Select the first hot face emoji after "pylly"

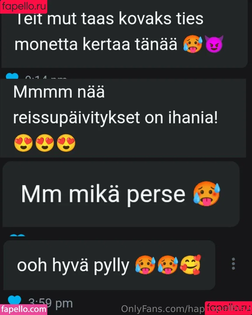pos(145,265)
